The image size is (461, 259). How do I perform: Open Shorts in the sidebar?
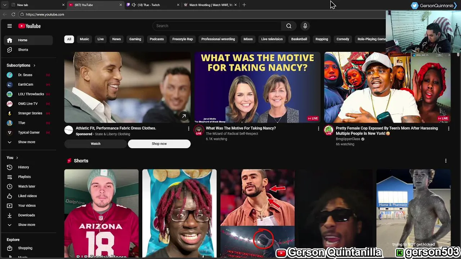tap(28, 50)
